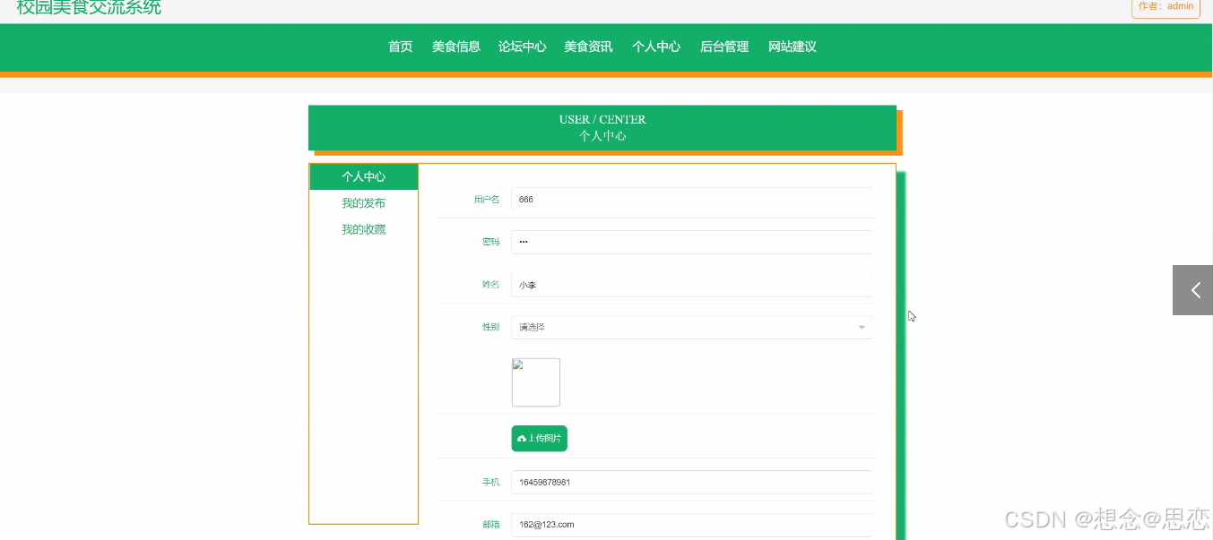Click the 姓名 field containing 小李
This screenshot has width=1213, height=540.
691,285
